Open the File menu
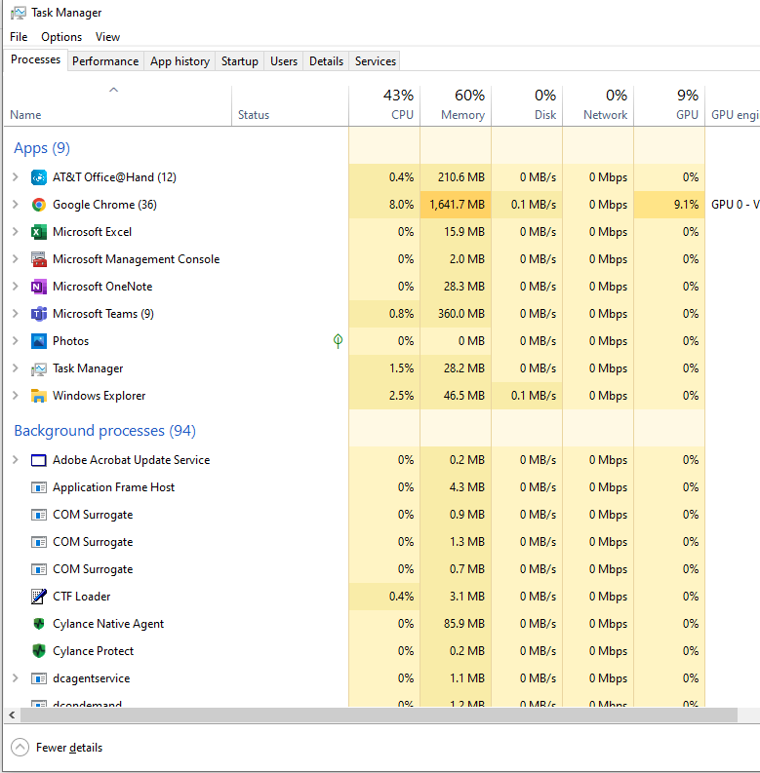Image resolution: width=760 pixels, height=773 pixels. point(19,37)
